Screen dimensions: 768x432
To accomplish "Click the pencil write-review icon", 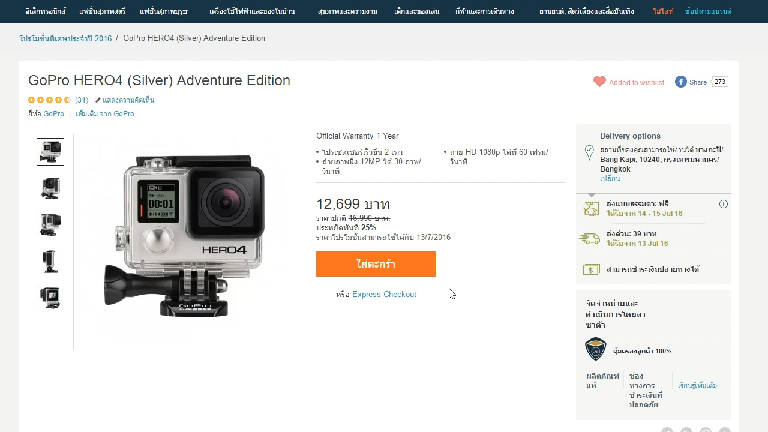I will pyautogui.click(x=97, y=100).
